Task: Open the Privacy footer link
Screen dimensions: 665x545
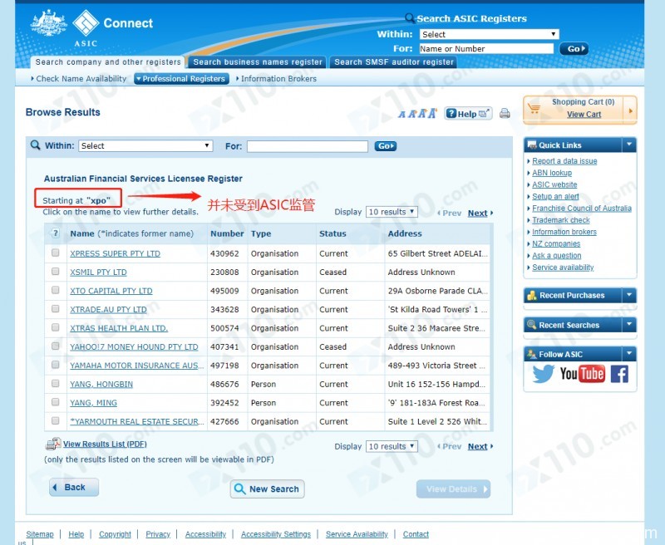Action: coord(158,534)
